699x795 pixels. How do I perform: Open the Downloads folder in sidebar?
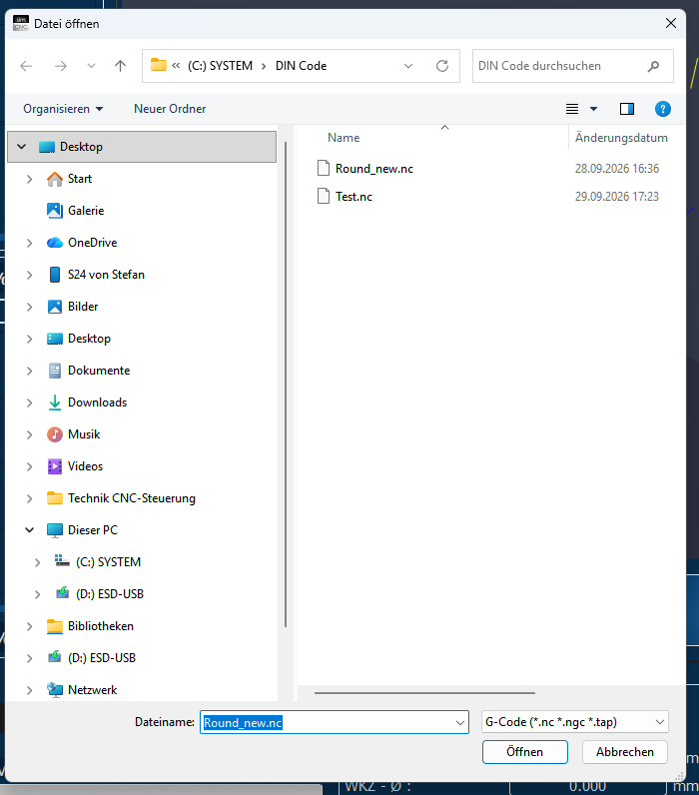[x=97, y=402]
